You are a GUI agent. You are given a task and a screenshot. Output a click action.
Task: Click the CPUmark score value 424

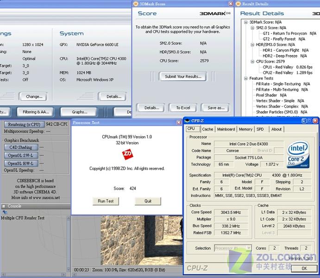pos(132,189)
